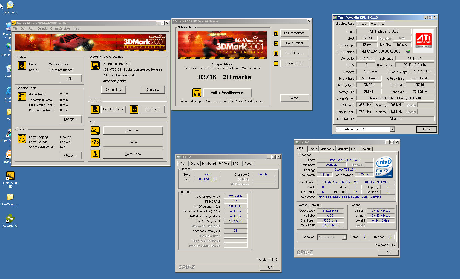The image size is (460, 279).
Task: Click the Core Speed value 5132.8 MHz
Action: [330, 211]
